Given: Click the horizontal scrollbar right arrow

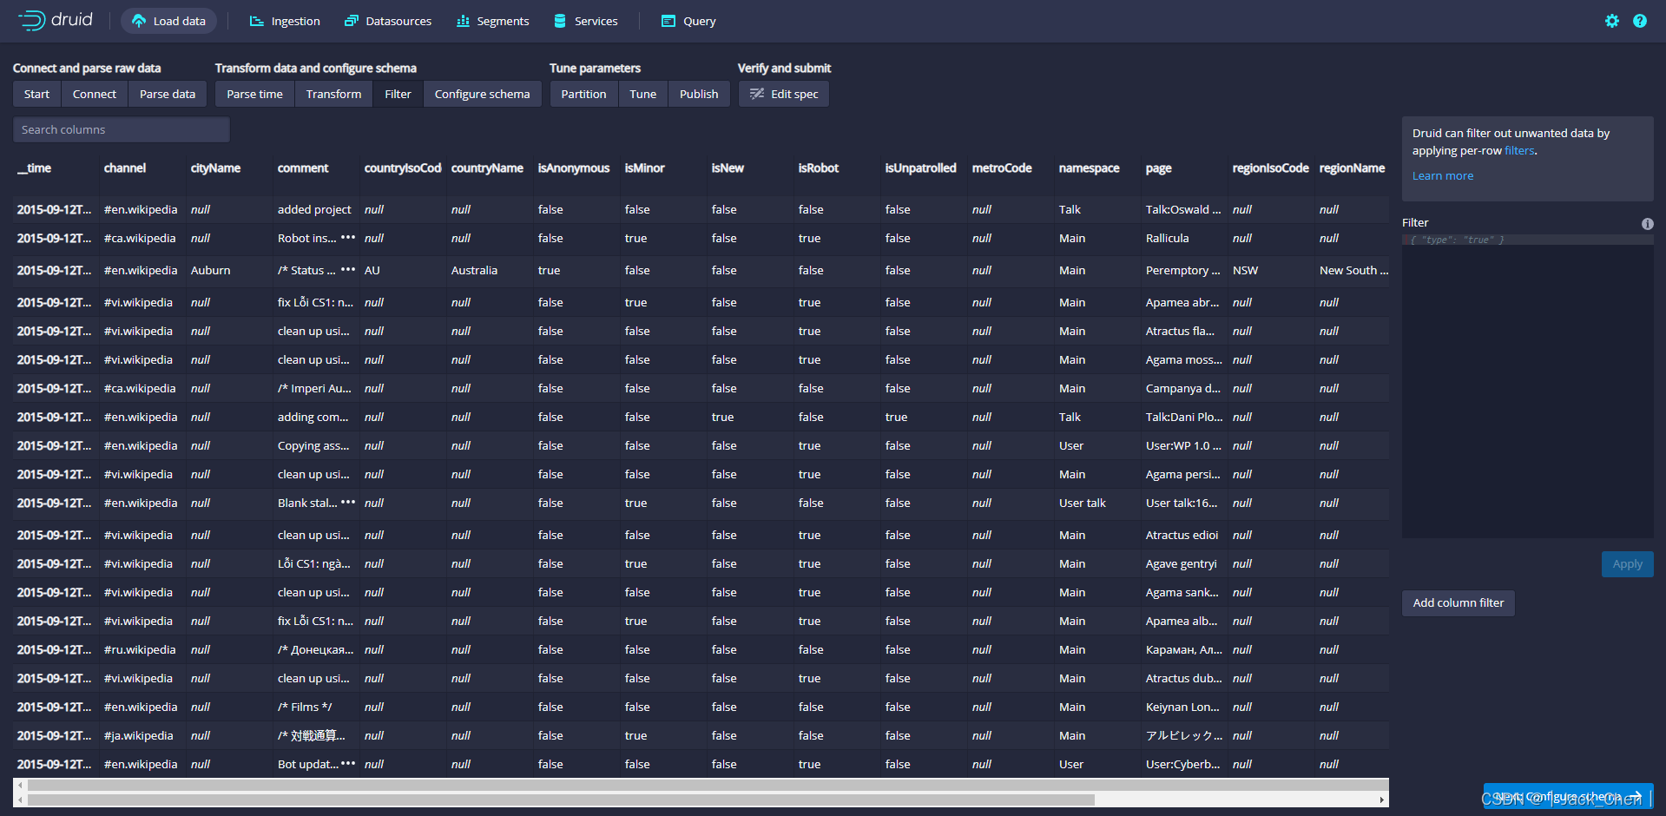Looking at the screenshot, I should (1381, 800).
